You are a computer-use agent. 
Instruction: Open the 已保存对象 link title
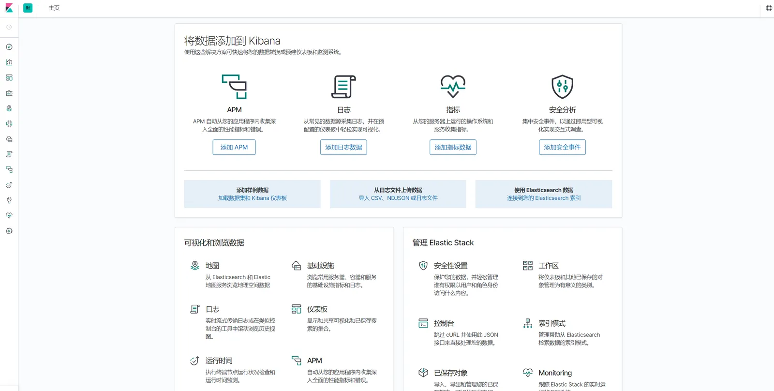(451, 373)
